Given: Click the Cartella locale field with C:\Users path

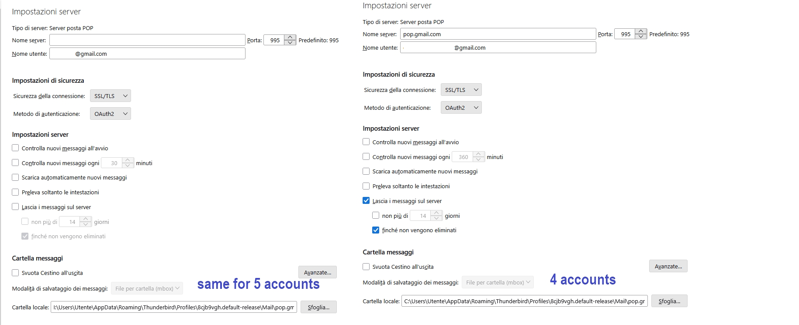Looking at the screenshot, I should (524, 301).
